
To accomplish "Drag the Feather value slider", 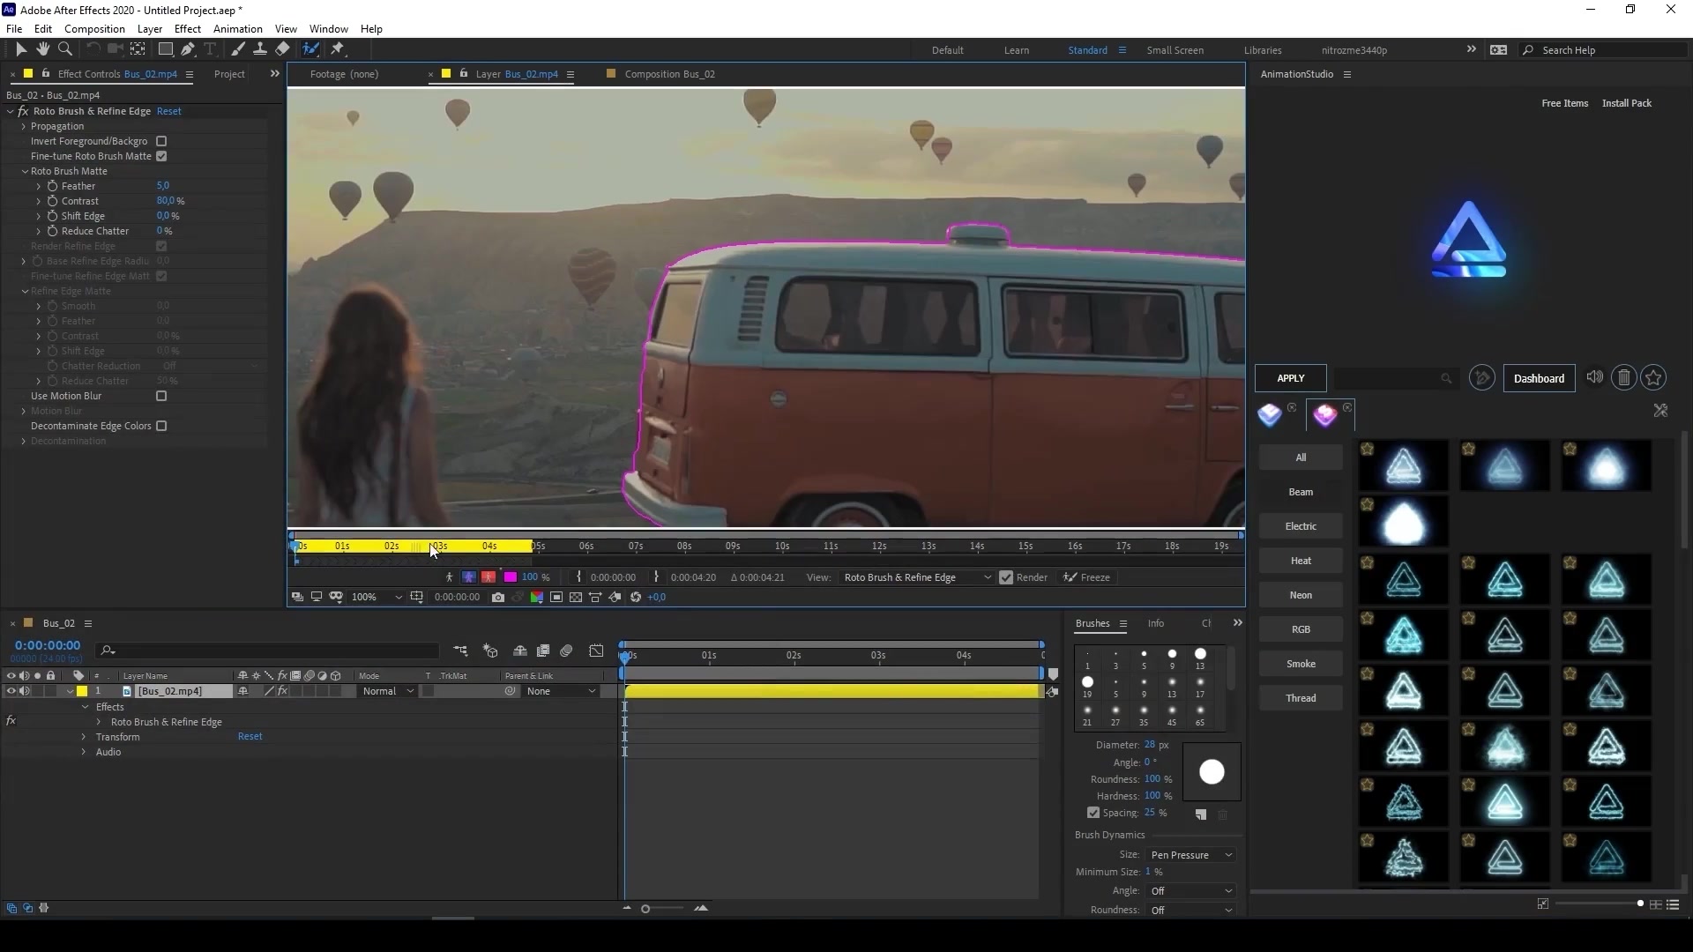I will coord(163,186).
